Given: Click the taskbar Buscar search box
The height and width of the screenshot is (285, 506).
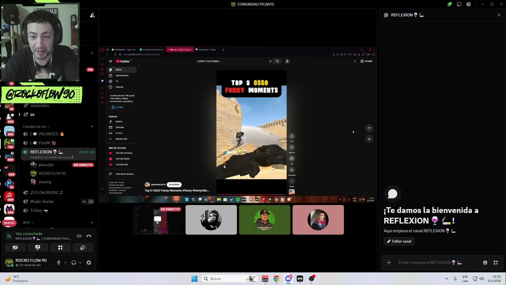Looking at the screenshot, I should [x=230, y=279].
